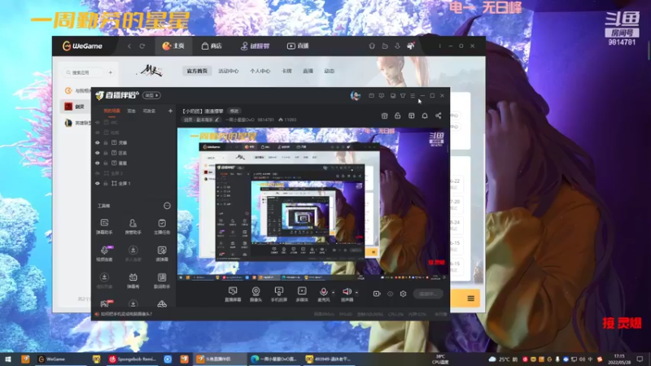Click the plus button beside WeGame search box
Screen dimensions: 651x366
pos(111,72)
